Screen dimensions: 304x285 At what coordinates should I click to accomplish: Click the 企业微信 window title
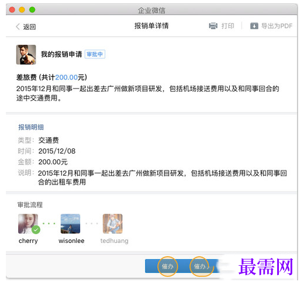[151, 10]
